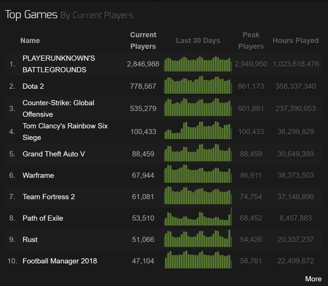Viewport: 328px width, 286px height.
Task: Click the Name column header
Action: click(30, 41)
